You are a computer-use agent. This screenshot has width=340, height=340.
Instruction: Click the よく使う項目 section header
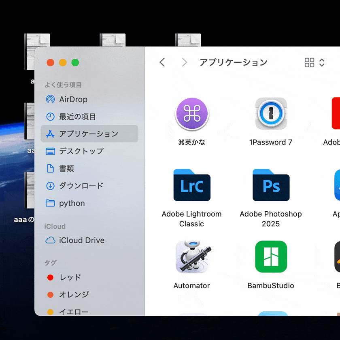click(63, 85)
